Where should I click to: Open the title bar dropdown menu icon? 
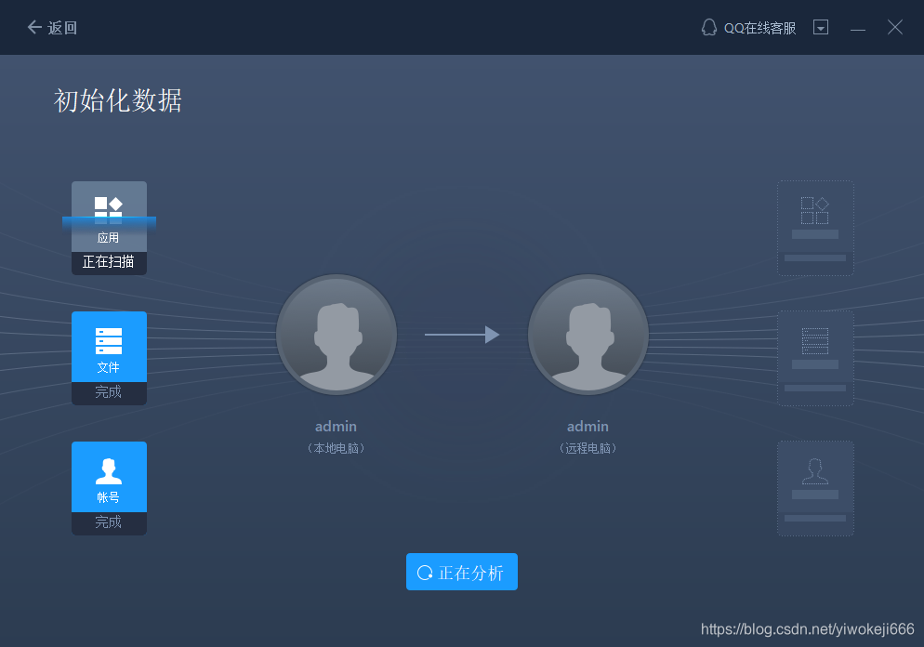pyautogui.click(x=821, y=27)
